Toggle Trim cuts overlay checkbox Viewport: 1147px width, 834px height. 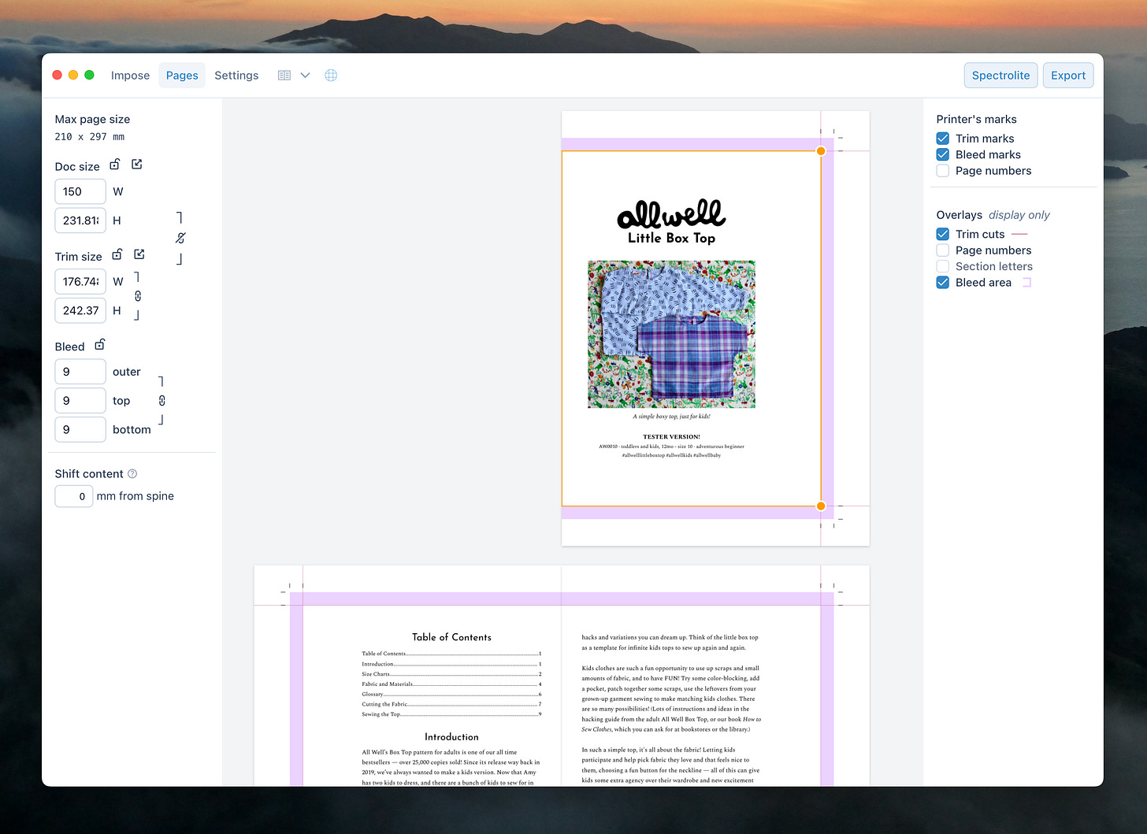[x=942, y=234]
